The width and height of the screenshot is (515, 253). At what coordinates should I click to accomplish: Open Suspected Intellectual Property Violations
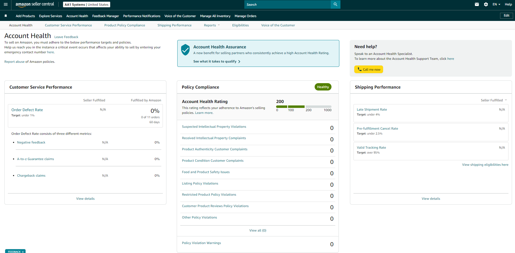tap(214, 127)
